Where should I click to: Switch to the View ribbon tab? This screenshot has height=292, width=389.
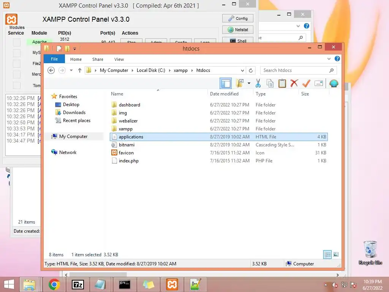[x=119, y=59]
